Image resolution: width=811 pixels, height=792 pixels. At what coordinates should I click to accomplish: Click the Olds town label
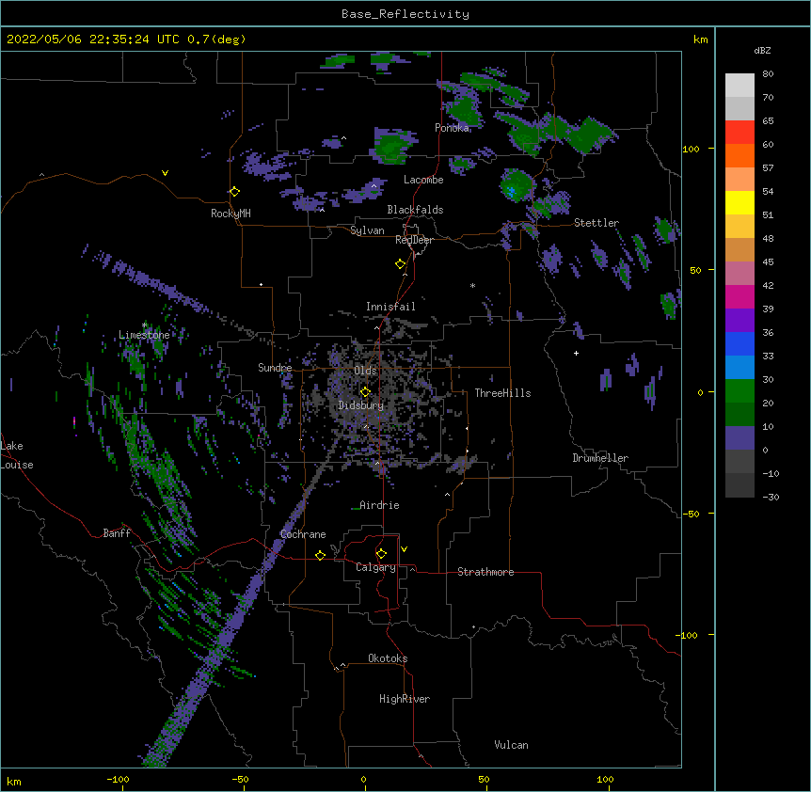(365, 371)
